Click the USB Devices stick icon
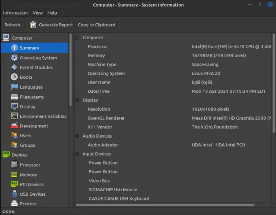Screen dimensions: 276x215 pyautogui.click(x=15, y=194)
